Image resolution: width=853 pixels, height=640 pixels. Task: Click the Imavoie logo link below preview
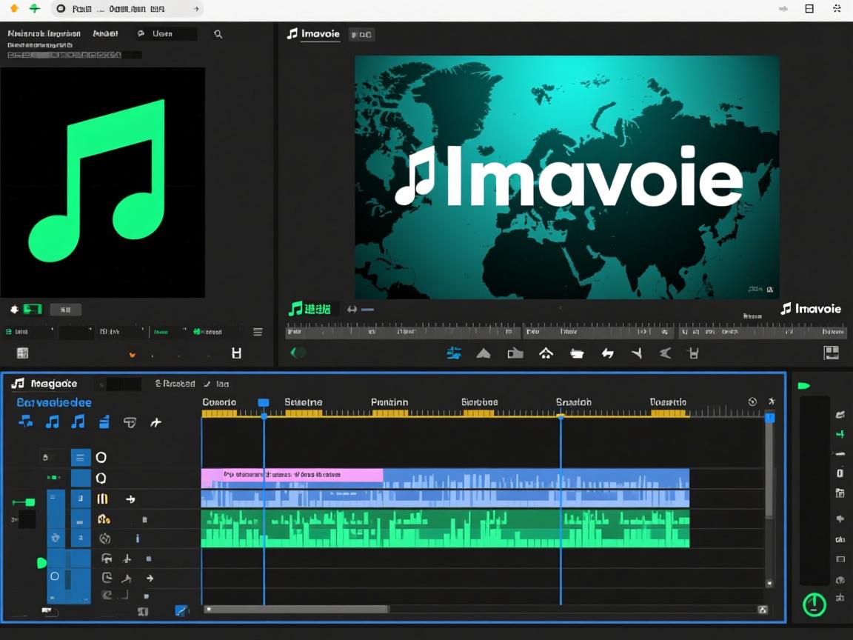811,309
